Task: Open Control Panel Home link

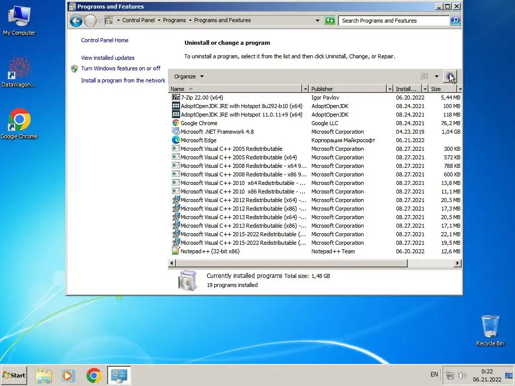Action: pos(105,40)
